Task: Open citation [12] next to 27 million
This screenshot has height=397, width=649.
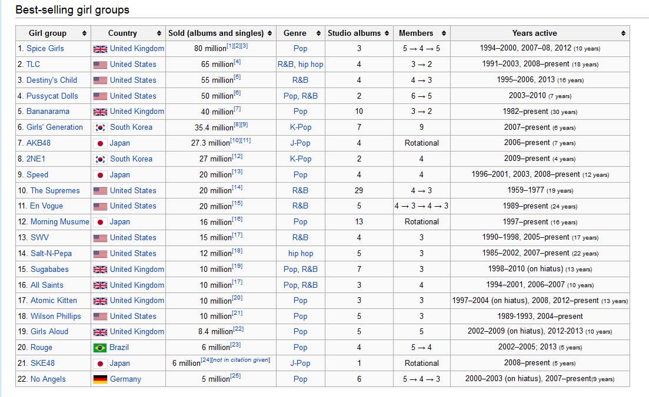Action: coord(237,156)
